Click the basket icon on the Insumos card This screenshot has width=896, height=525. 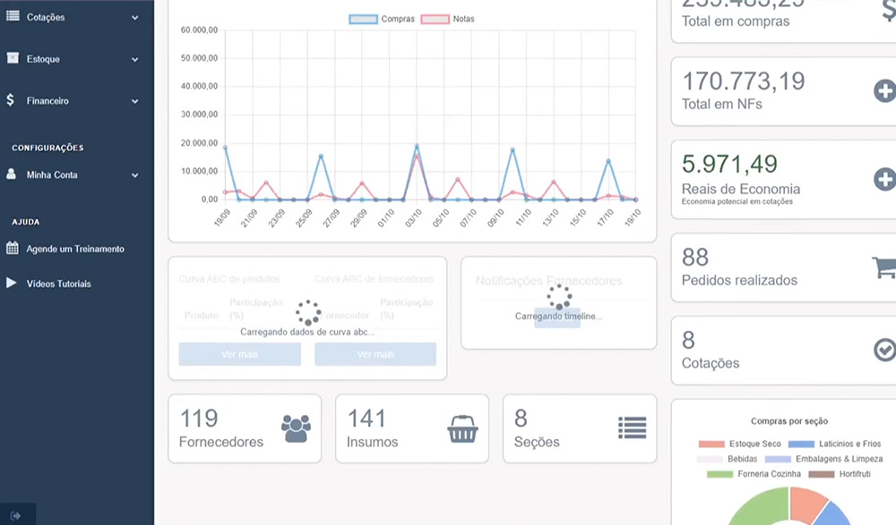click(x=462, y=428)
